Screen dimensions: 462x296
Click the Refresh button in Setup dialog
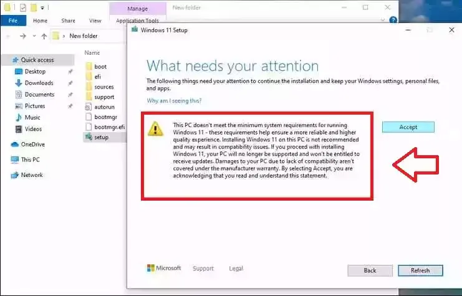[420, 270]
